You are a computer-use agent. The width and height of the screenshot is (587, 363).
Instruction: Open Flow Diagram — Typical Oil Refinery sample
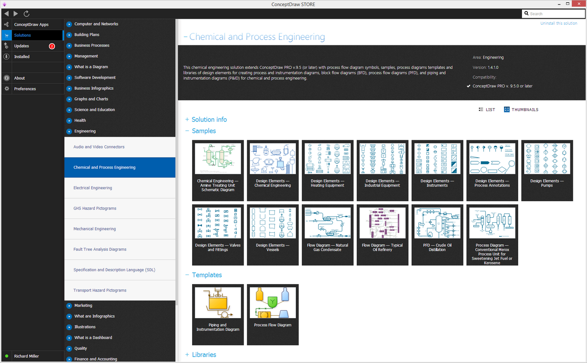(382, 235)
